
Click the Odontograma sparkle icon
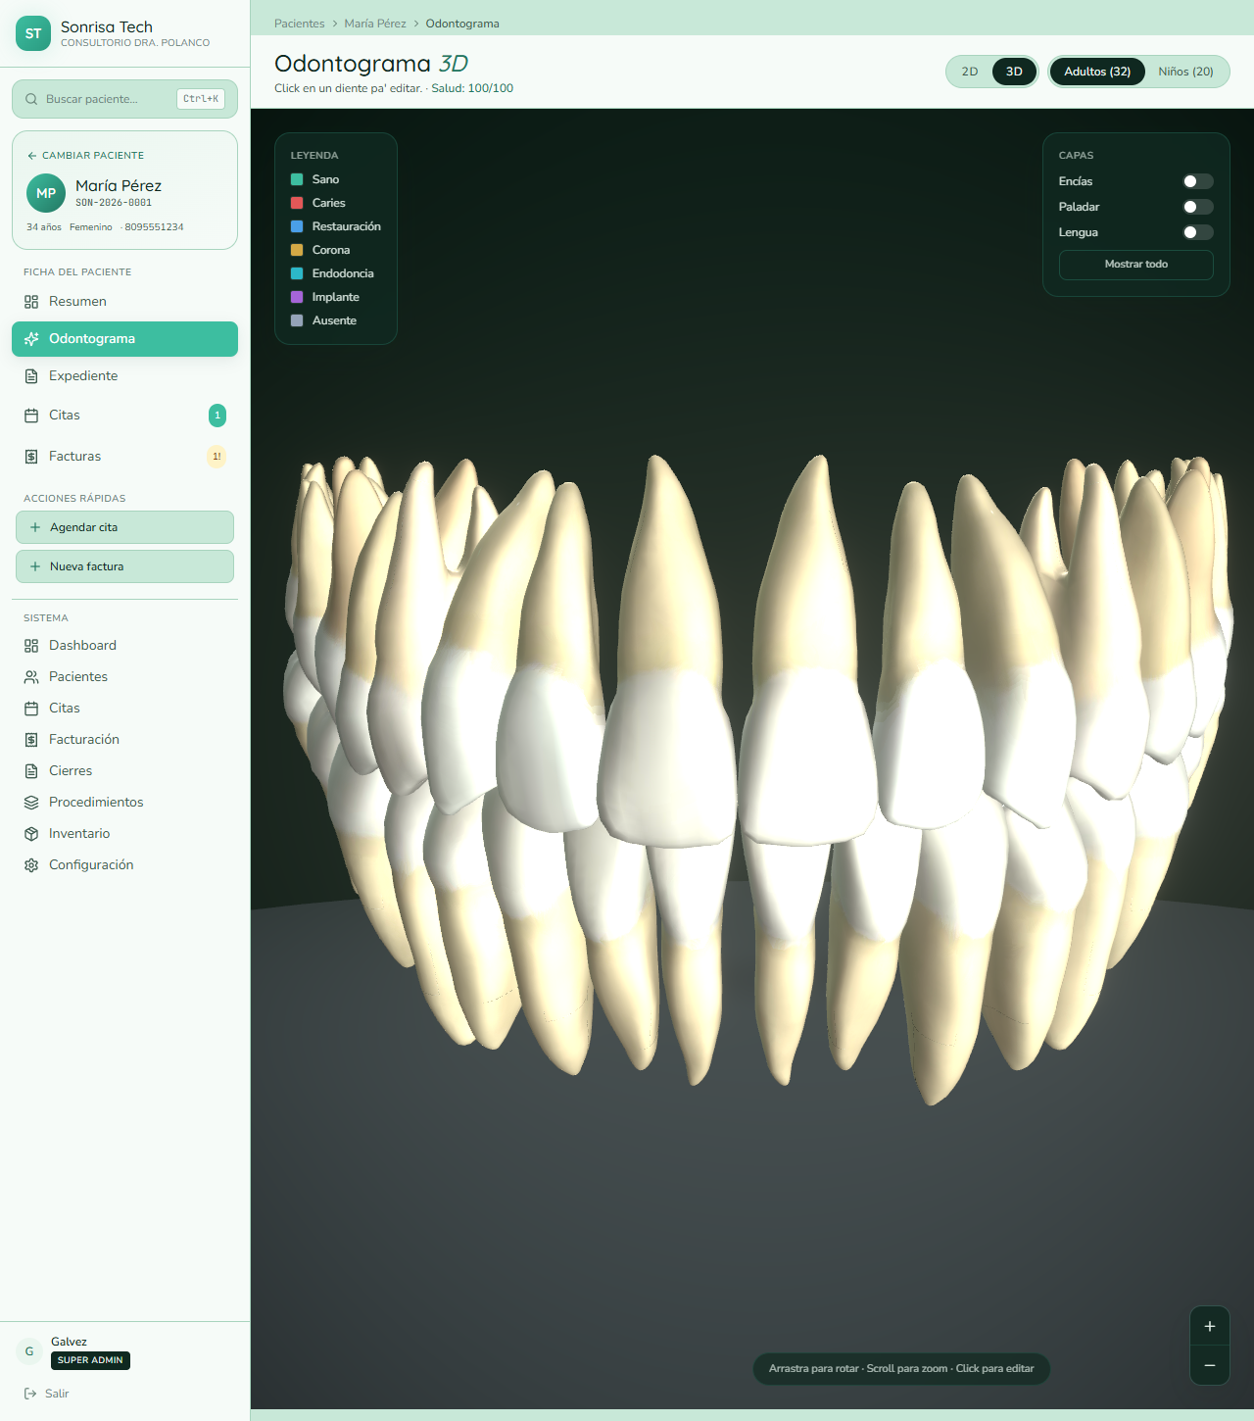(31, 339)
